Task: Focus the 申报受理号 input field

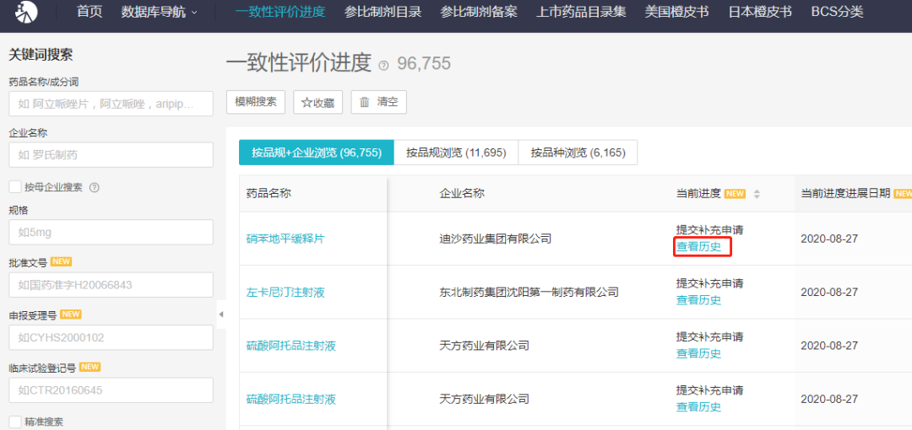Action: 111,337
